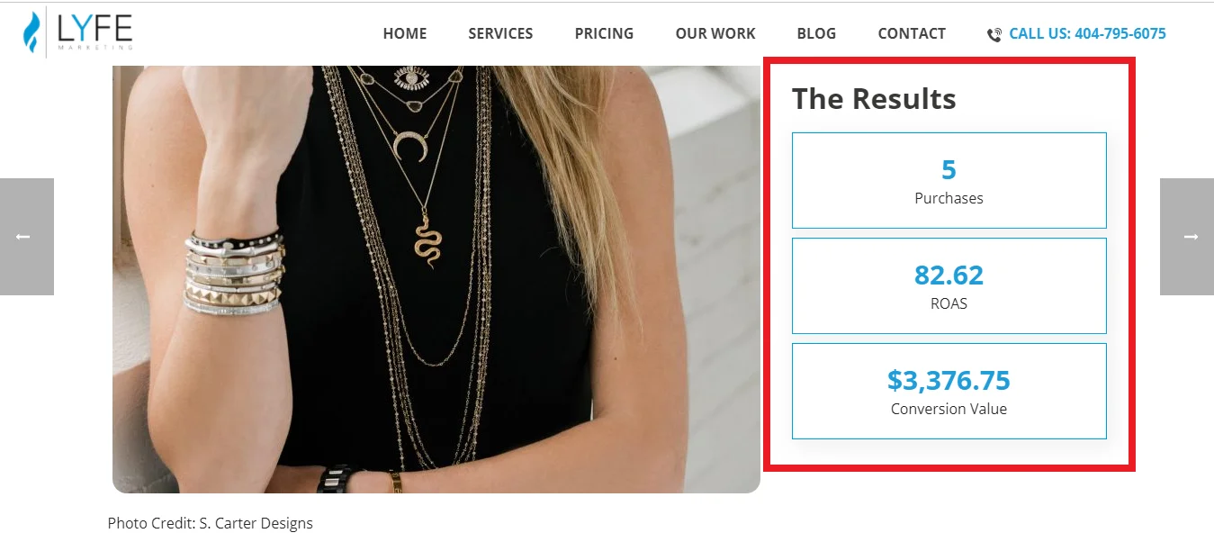The width and height of the screenshot is (1214, 551).
Task: Navigate to the BLOG page
Action: (x=816, y=33)
